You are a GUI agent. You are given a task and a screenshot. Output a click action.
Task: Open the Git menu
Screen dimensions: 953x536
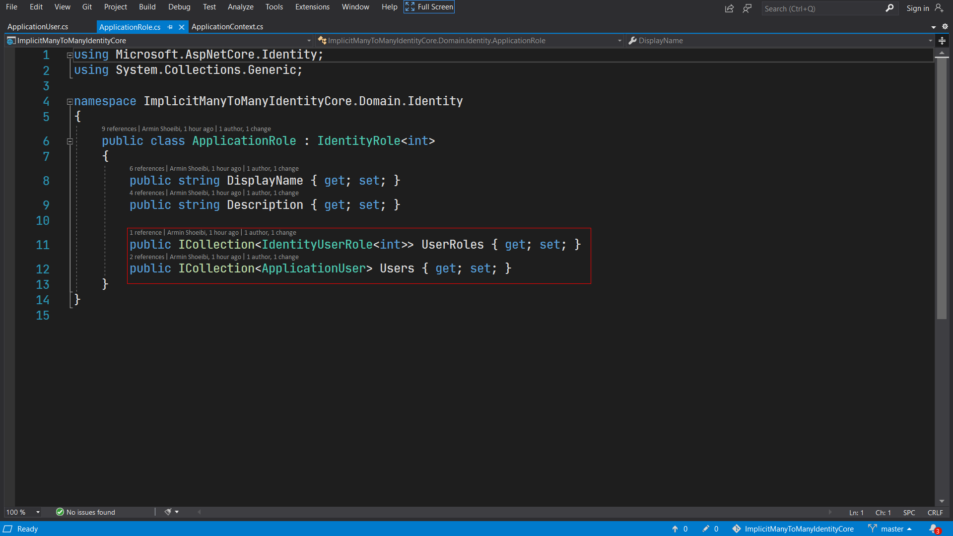[87, 7]
